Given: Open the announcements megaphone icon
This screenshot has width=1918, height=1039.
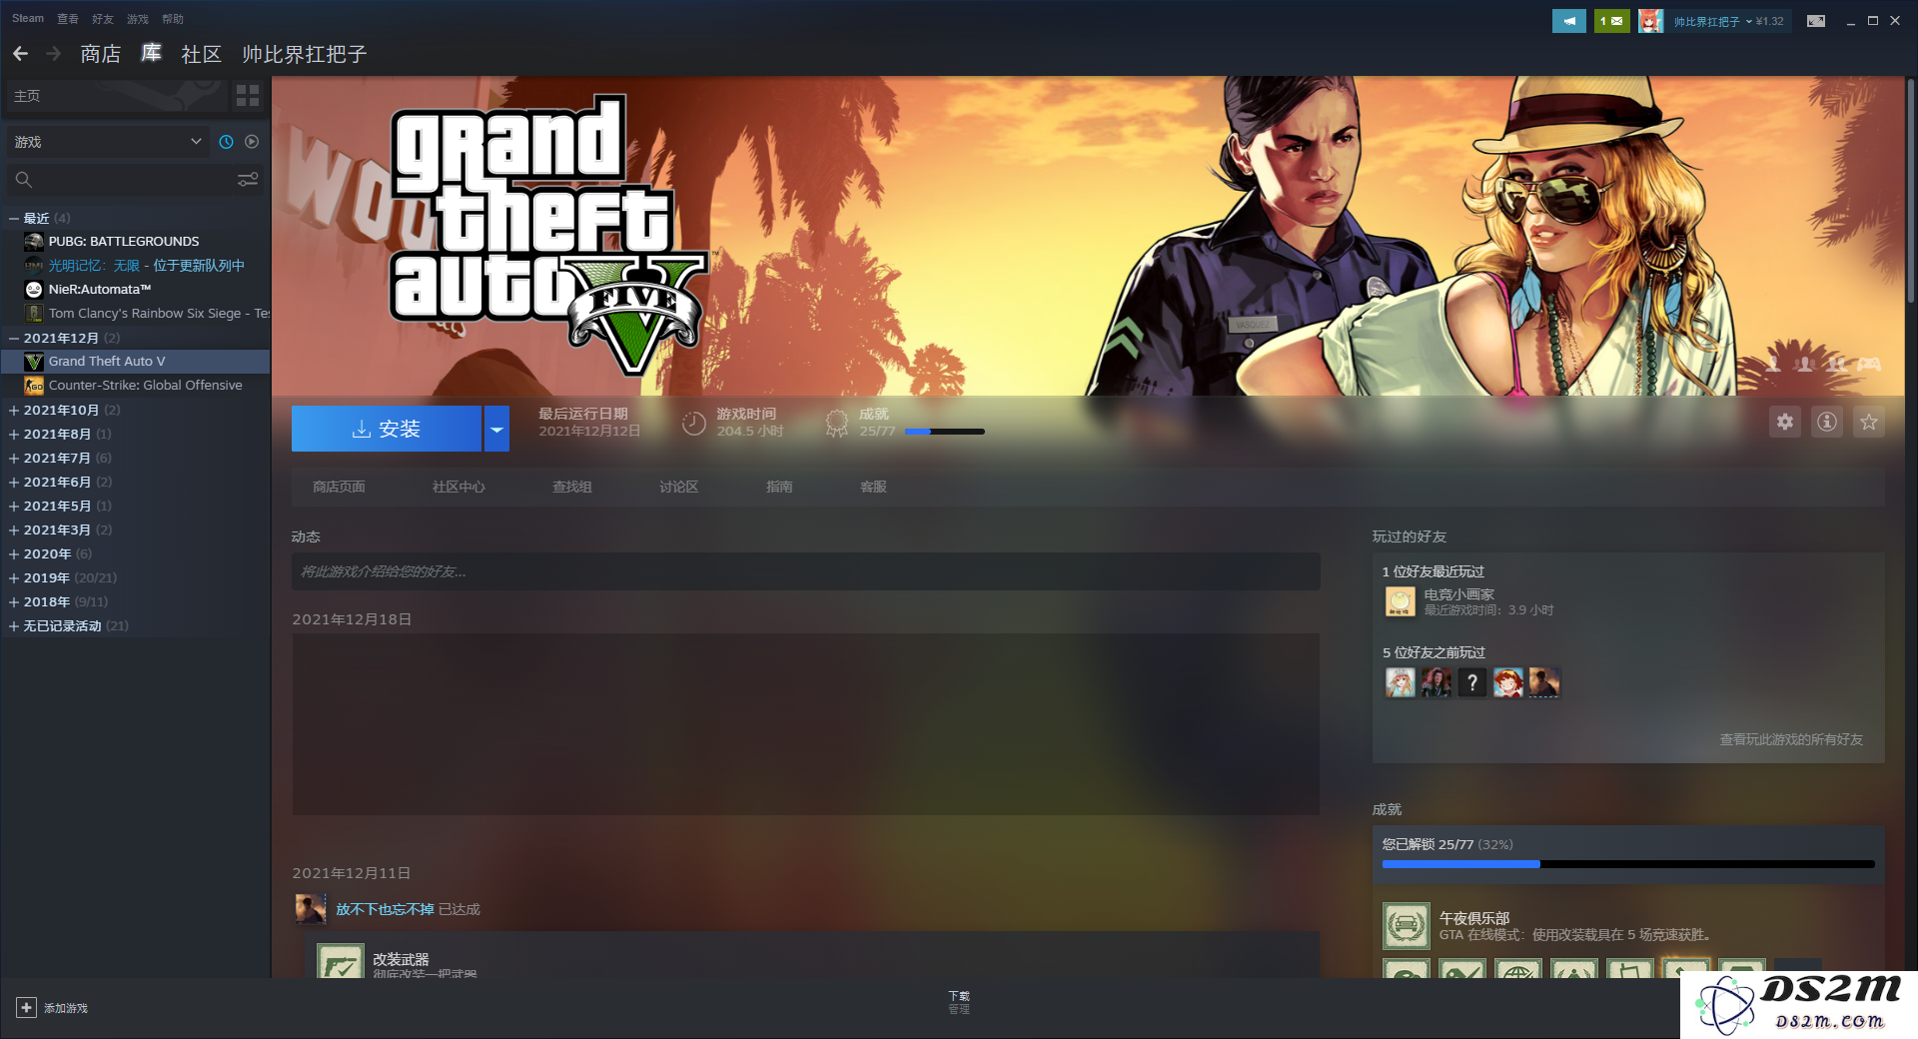Looking at the screenshot, I should (x=1568, y=21).
